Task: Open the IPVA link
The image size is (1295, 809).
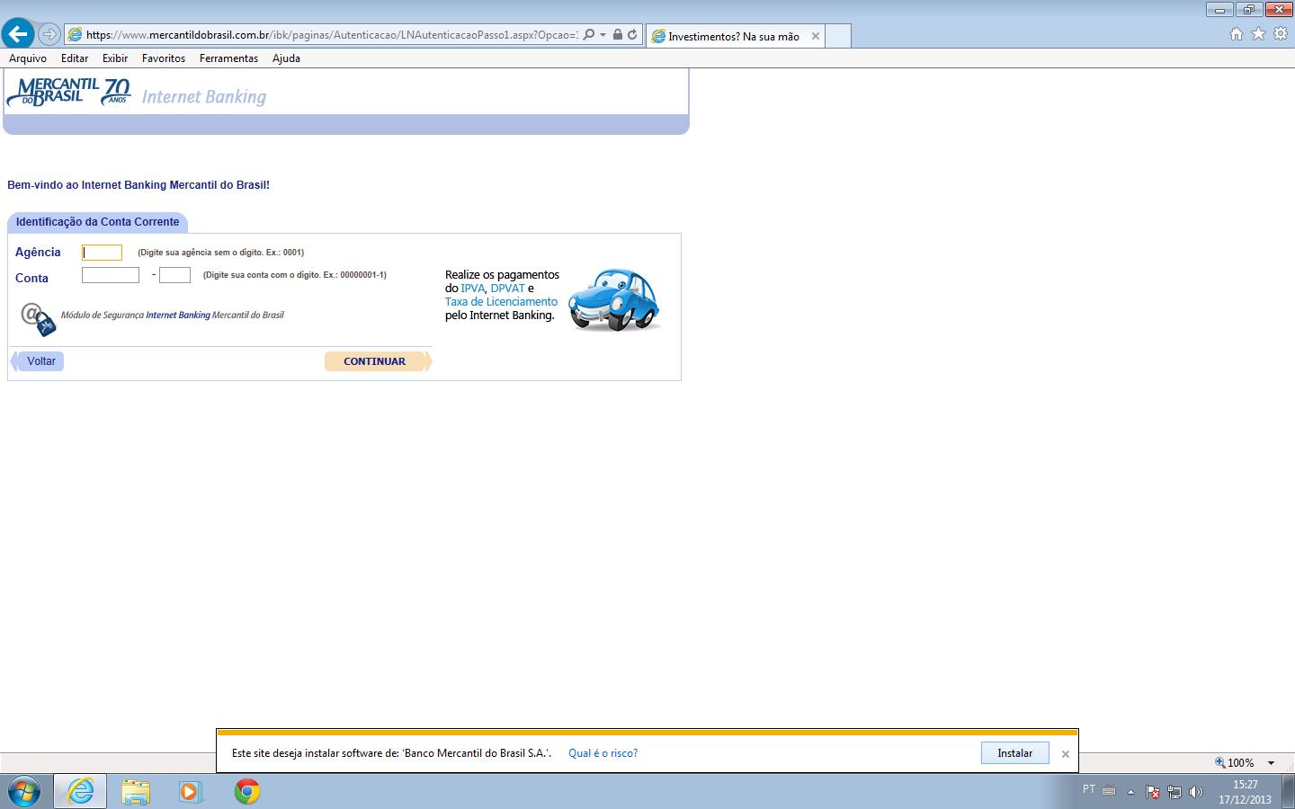Action: 472,289
